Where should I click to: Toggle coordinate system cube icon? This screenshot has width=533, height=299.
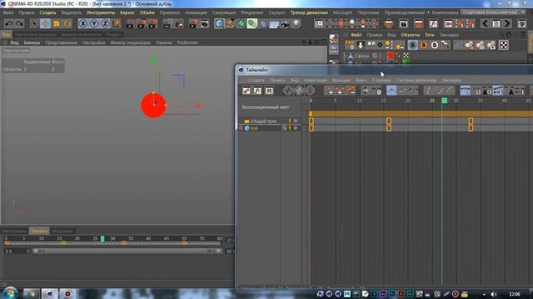click(x=117, y=23)
